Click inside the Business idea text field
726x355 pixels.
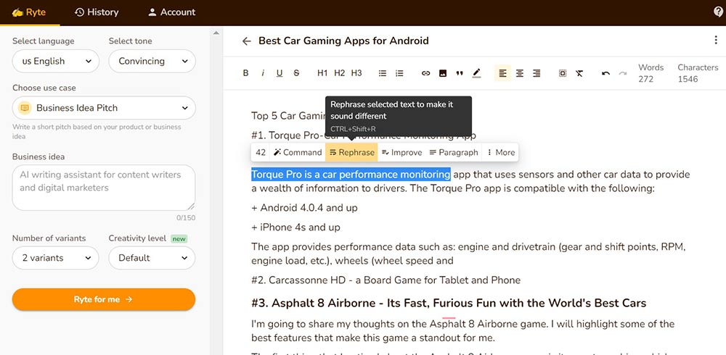click(104, 187)
